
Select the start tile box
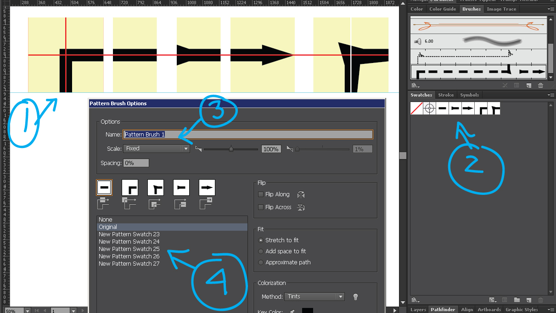181,187
